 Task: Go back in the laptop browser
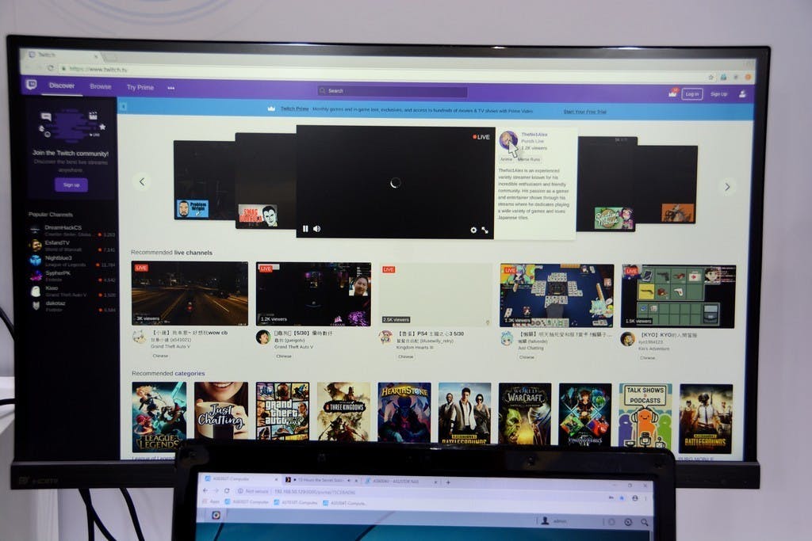coord(205,490)
